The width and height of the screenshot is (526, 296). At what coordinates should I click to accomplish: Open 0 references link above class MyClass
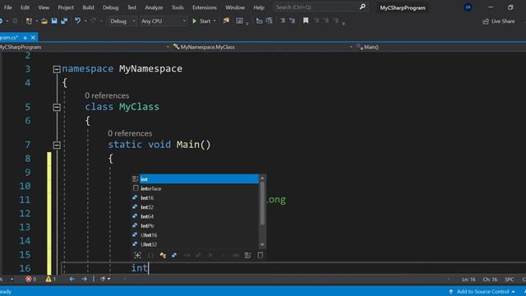coord(107,95)
